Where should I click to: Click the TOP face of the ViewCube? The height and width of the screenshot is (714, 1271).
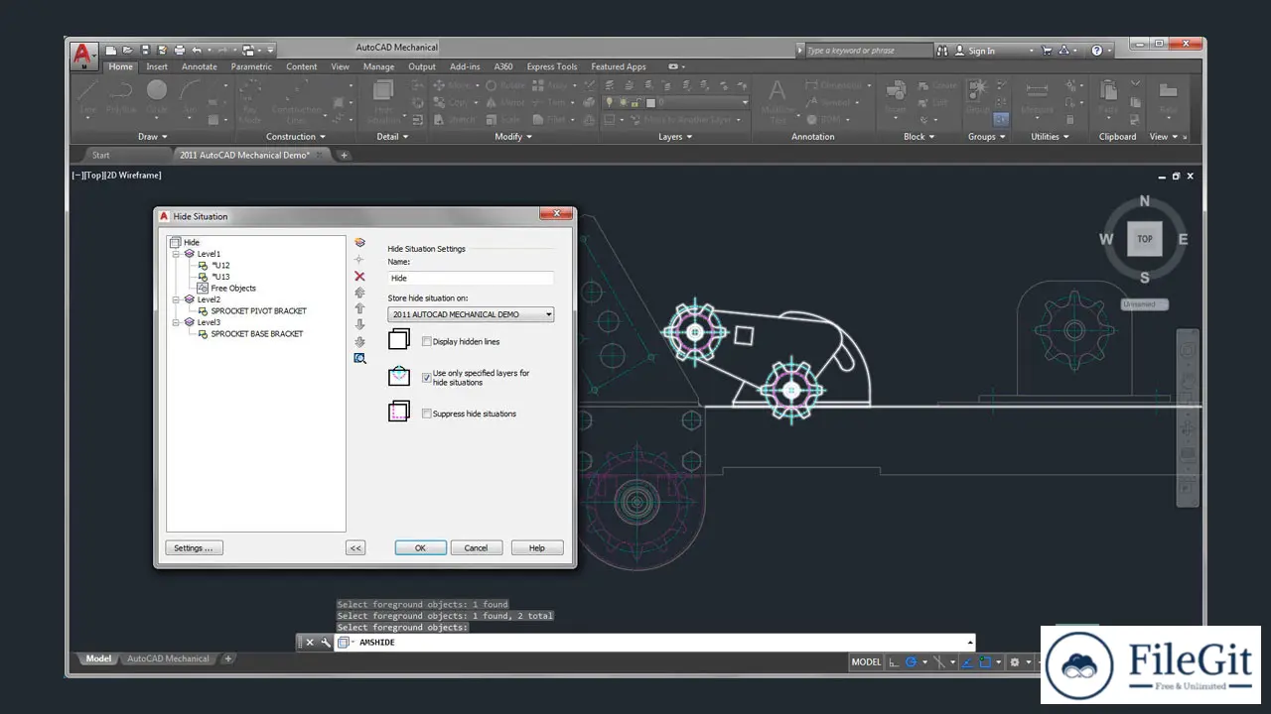pos(1144,239)
